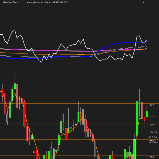Click the last green candle at the chart's end
Image resolution: width=159 pixels, height=159 pixels.
(147, 114)
